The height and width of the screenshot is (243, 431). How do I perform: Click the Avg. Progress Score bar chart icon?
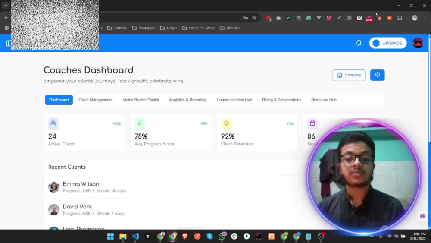point(140,123)
